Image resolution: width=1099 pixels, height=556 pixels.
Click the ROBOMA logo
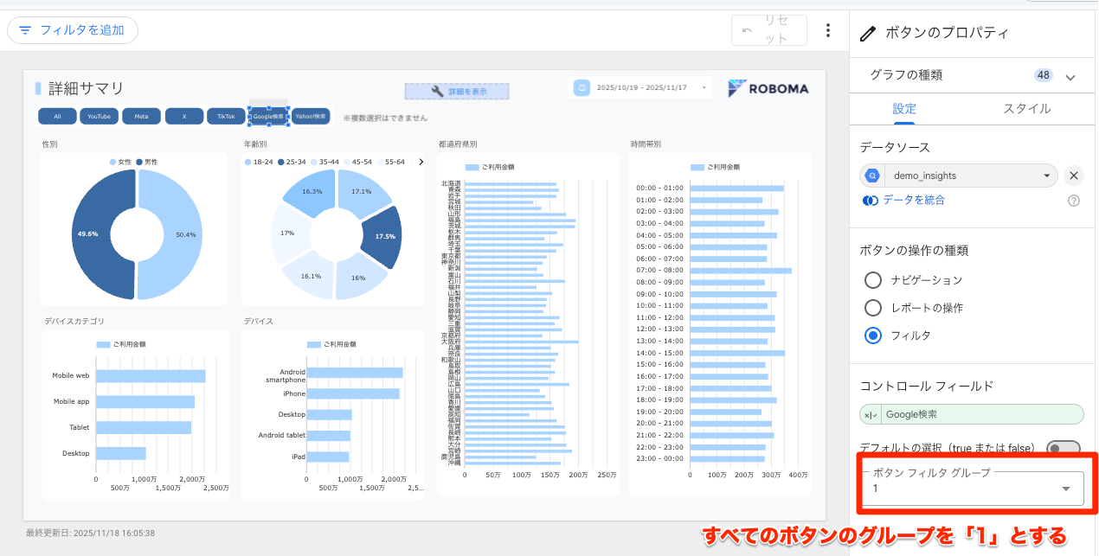pyautogui.click(x=768, y=88)
